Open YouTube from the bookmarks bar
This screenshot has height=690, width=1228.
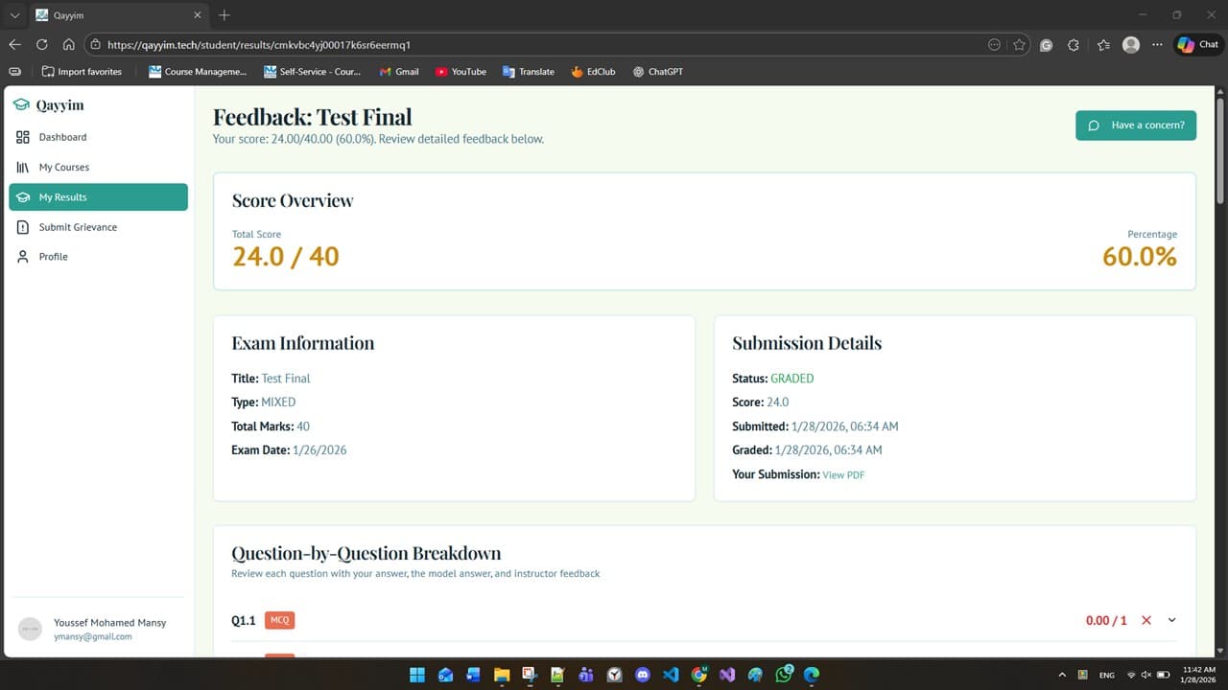click(x=442, y=71)
